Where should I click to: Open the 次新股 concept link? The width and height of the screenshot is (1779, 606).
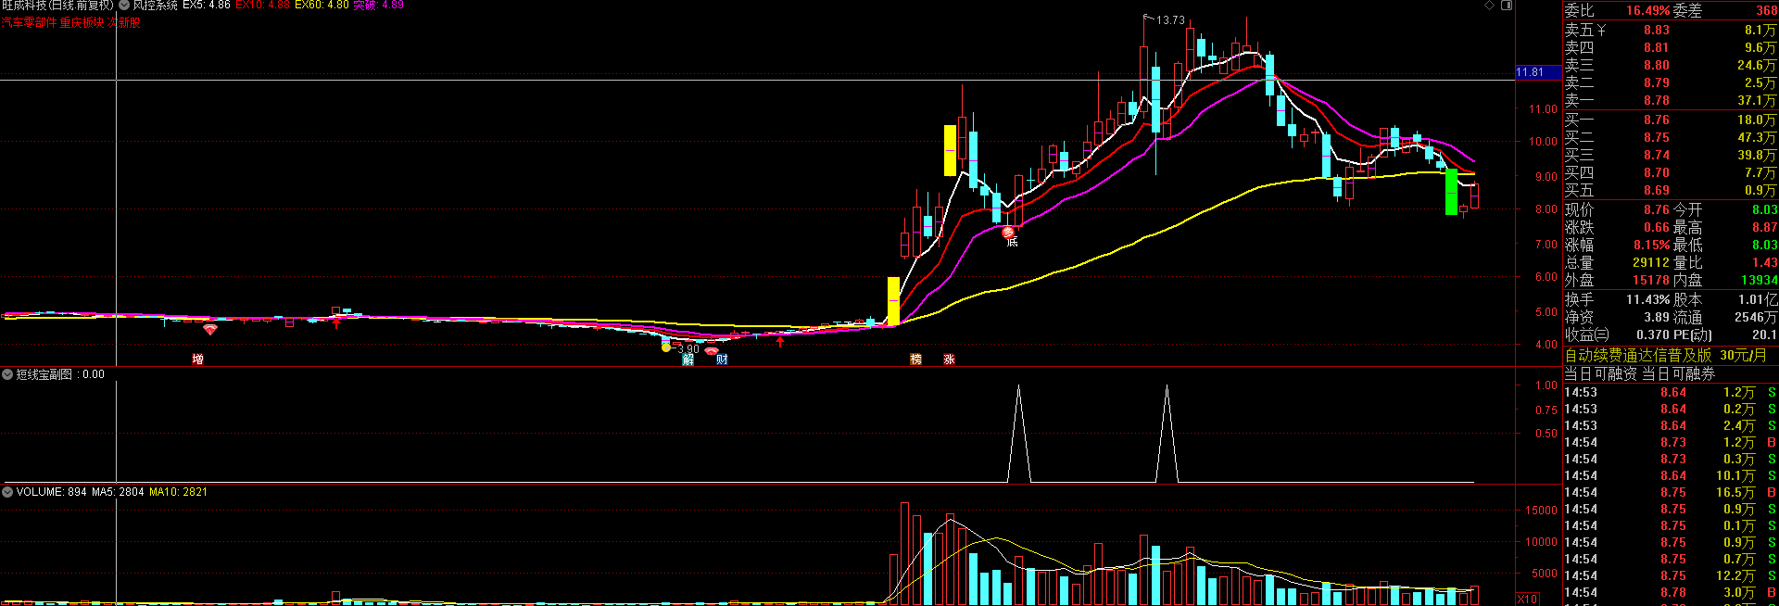[x=124, y=22]
